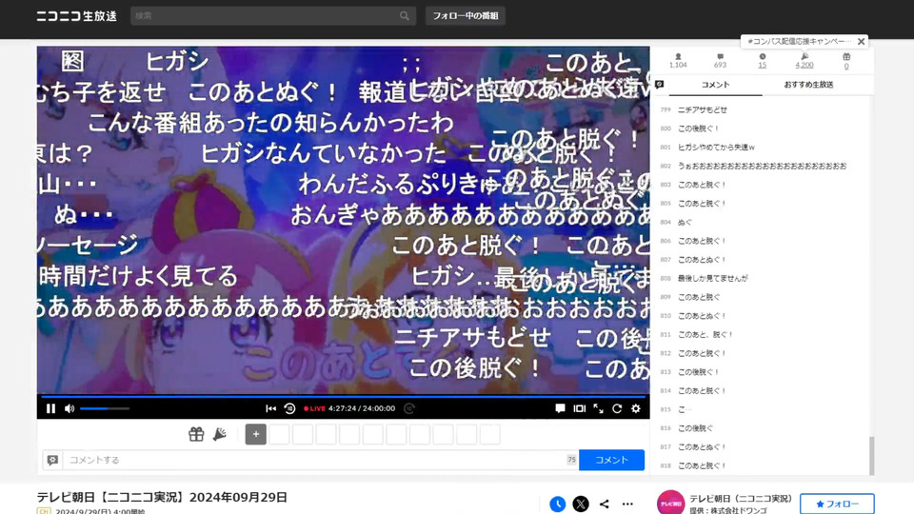
Task: Adjust the player volume slider
Action: (x=105, y=408)
